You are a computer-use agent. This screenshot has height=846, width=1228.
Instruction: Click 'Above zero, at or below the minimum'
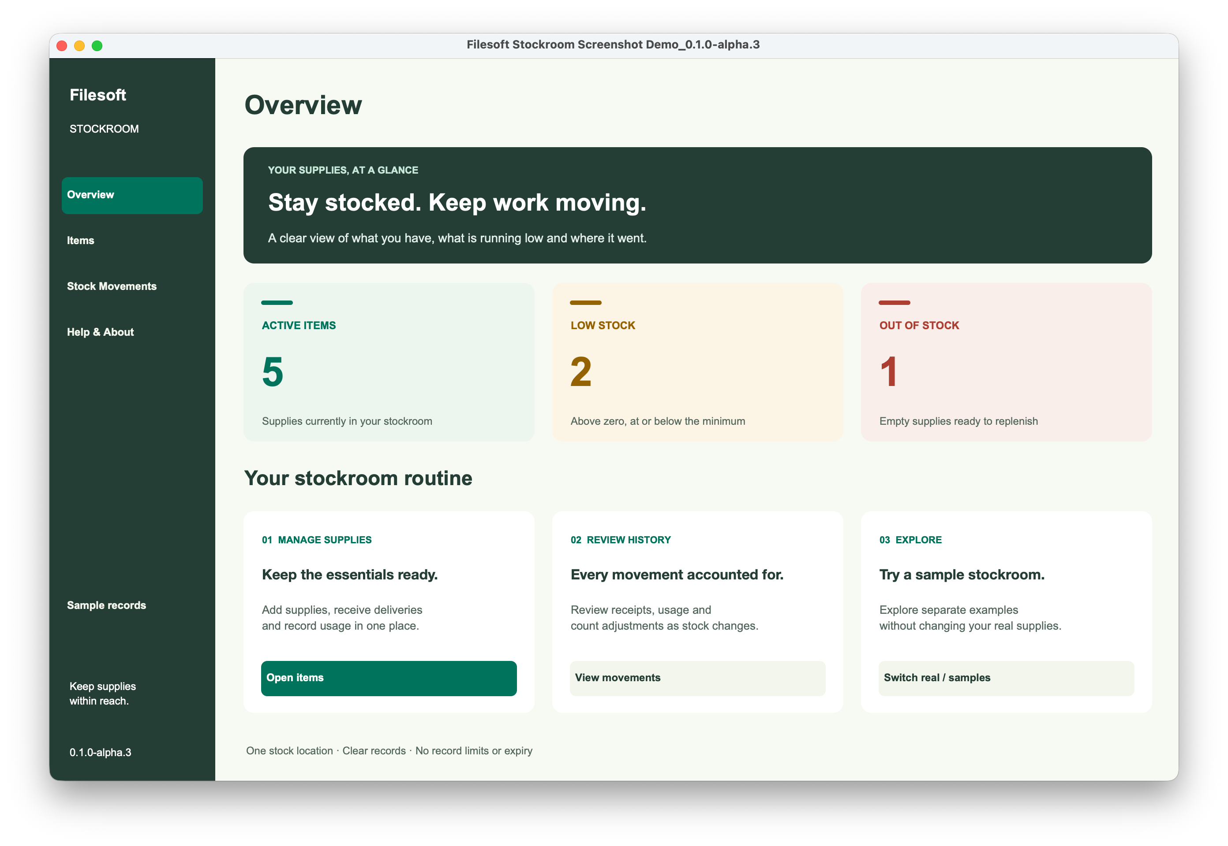[x=658, y=421]
